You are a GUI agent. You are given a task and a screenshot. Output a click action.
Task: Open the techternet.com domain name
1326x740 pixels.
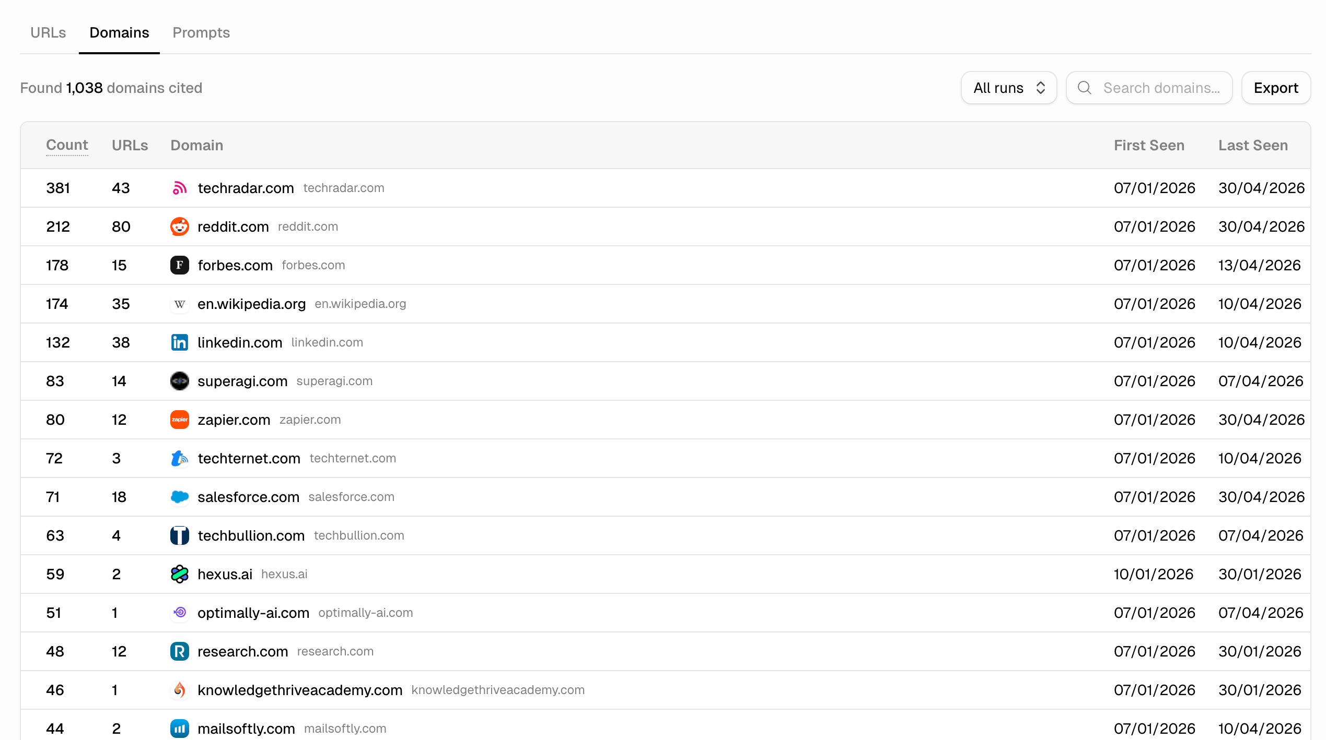(x=249, y=458)
